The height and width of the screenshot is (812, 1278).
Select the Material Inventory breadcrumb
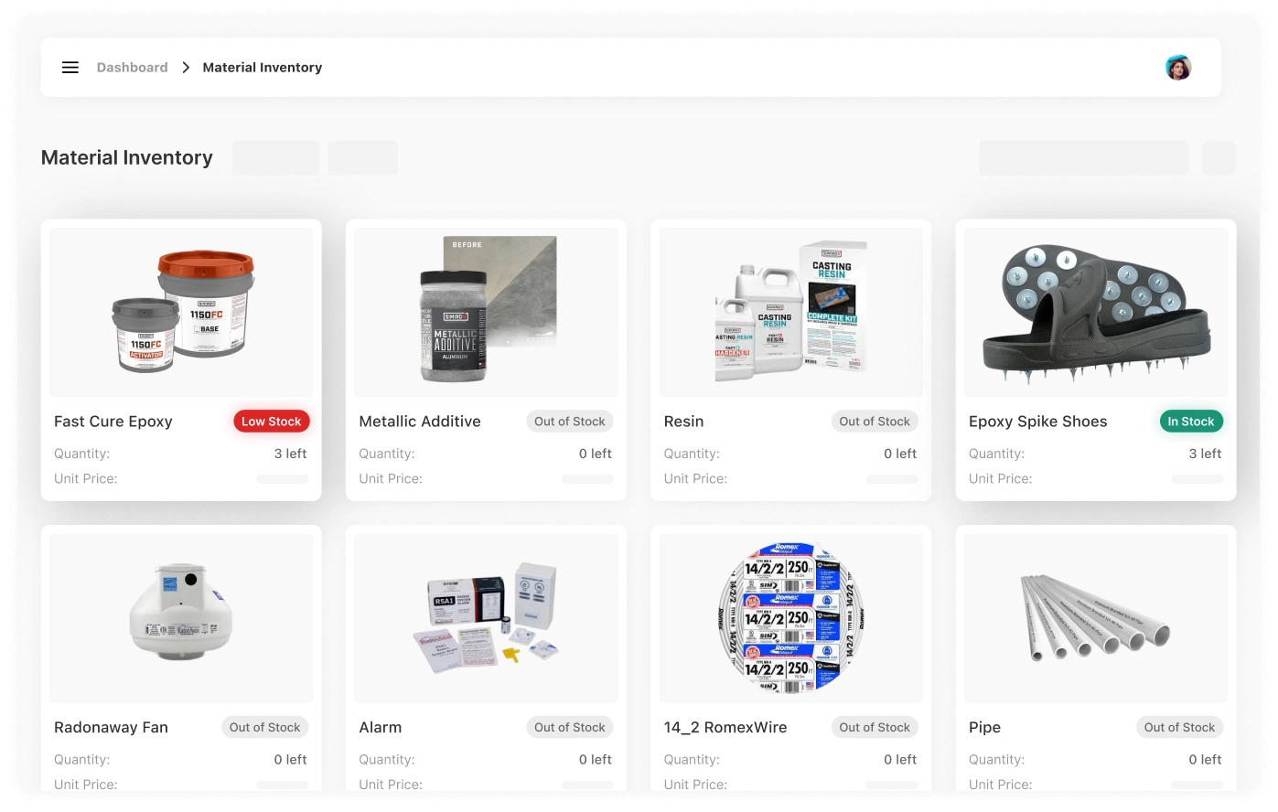tap(263, 68)
